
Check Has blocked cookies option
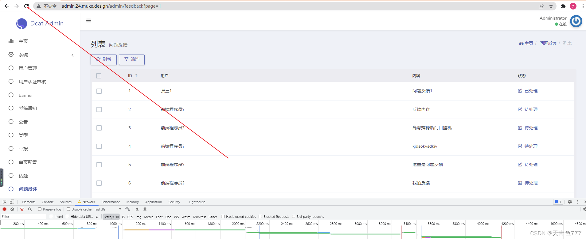tap(223, 217)
